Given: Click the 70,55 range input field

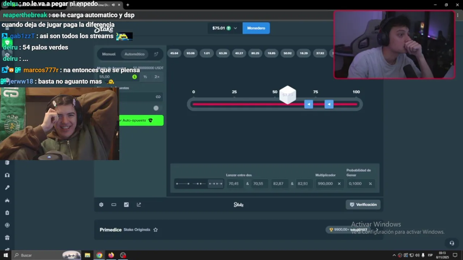Looking at the screenshot, I should tap(260, 183).
